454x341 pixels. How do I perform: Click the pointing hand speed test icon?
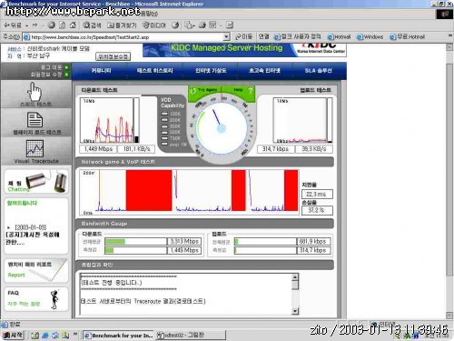[x=35, y=92]
